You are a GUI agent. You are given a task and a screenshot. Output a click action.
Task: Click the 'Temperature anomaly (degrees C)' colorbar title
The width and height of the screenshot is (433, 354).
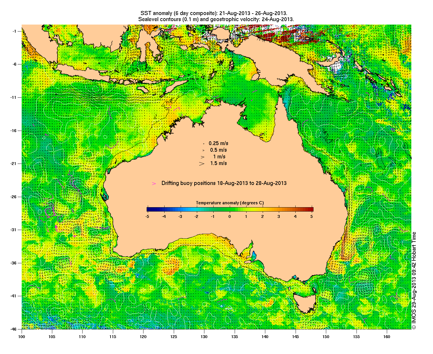tap(230, 203)
